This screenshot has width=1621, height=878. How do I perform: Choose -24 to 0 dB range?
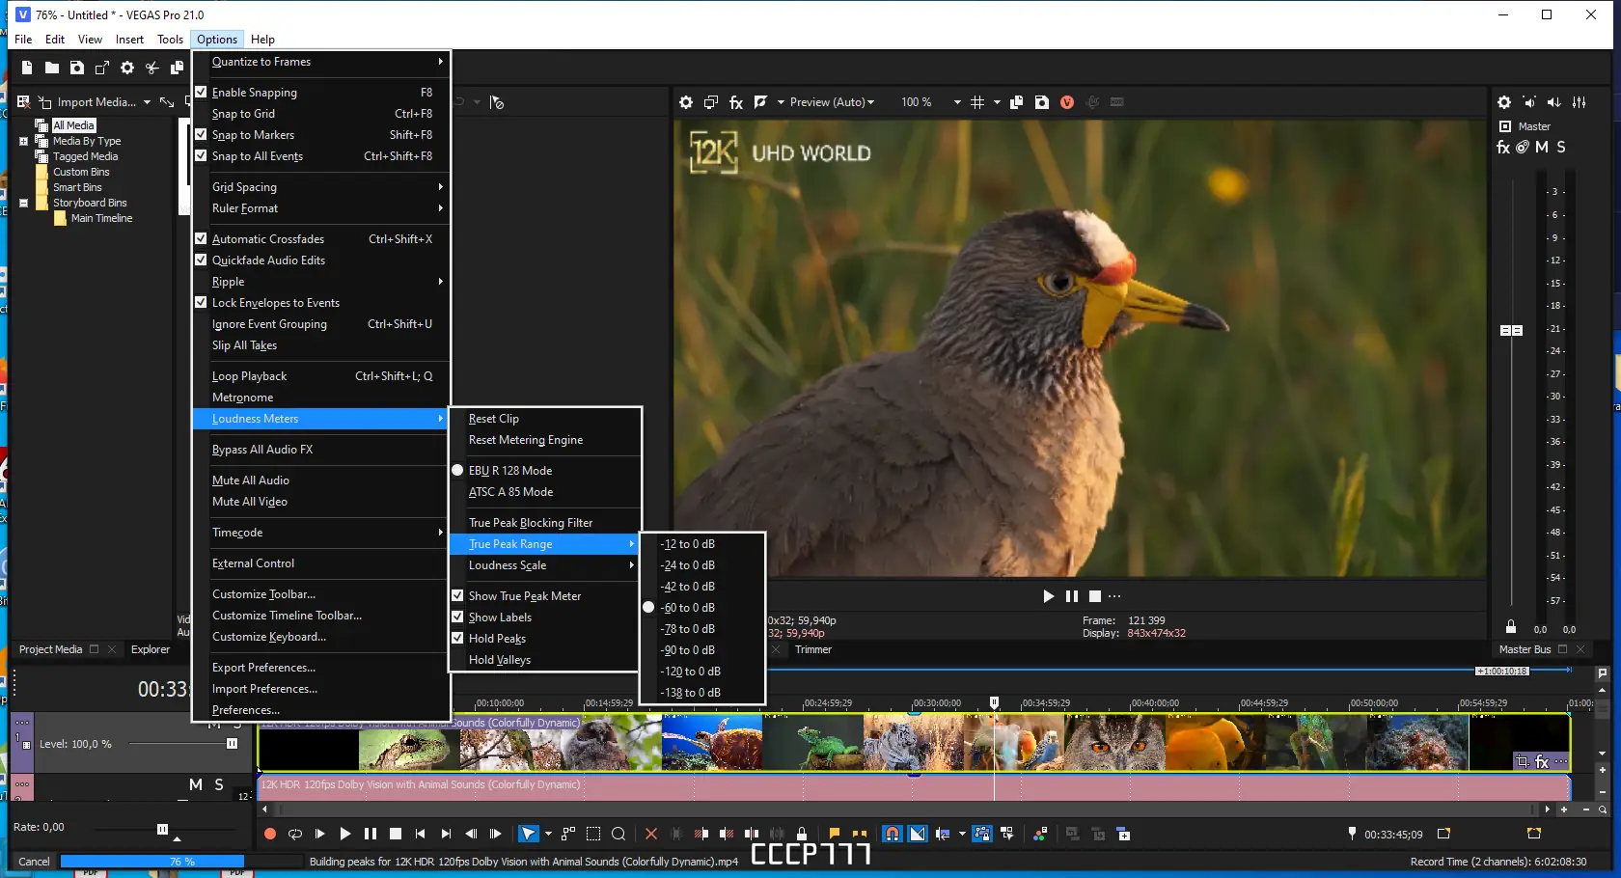pos(688,565)
